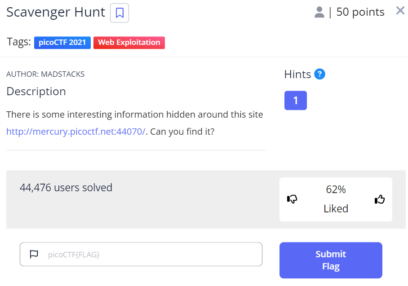Click the Hints heading
Viewport: 408px width, 286px height.
[297, 75]
